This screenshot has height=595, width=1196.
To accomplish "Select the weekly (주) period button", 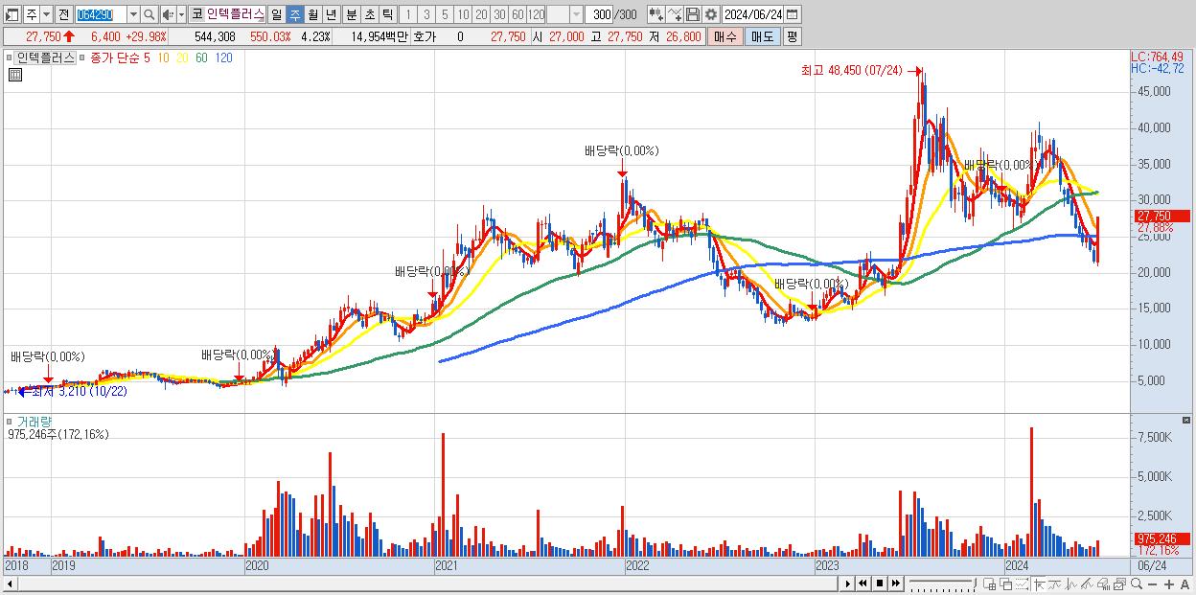I will (295, 14).
